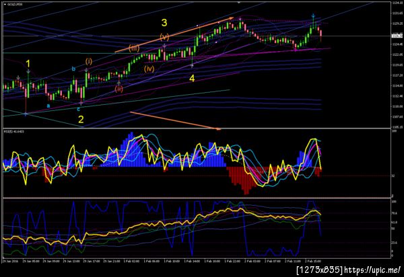404x277 pixels.
Task: Click price level 1129.25 on the axis
Action: tap(397, 24)
